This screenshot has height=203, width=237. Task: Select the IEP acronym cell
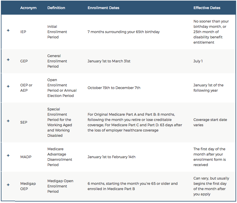(x=23, y=32)
